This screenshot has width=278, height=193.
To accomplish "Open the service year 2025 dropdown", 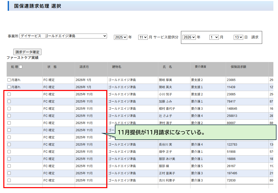I will point(120,37).
